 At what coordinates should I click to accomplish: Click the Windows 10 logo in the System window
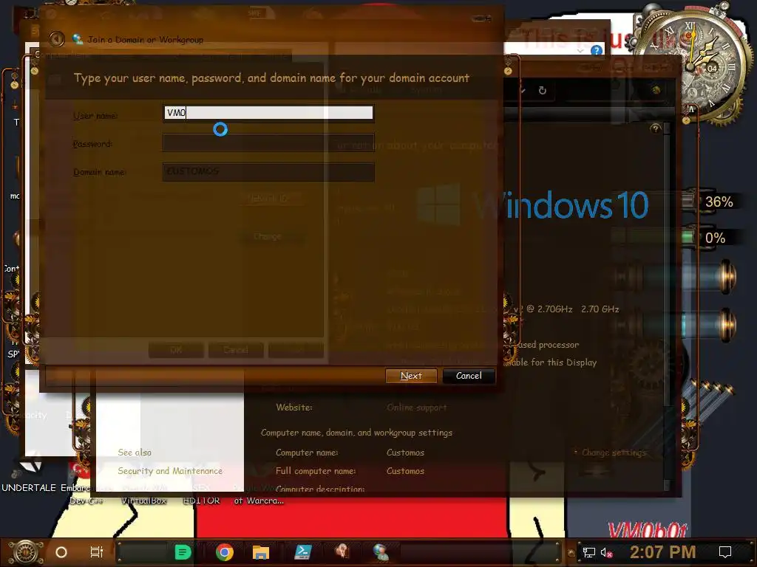[x=532, y=205]
